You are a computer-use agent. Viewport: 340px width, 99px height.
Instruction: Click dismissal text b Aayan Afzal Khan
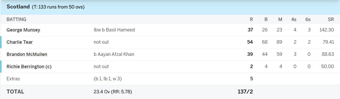[114, 54]
